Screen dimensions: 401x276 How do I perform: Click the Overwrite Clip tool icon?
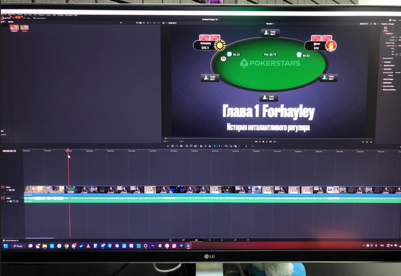(x=191, y=146)
